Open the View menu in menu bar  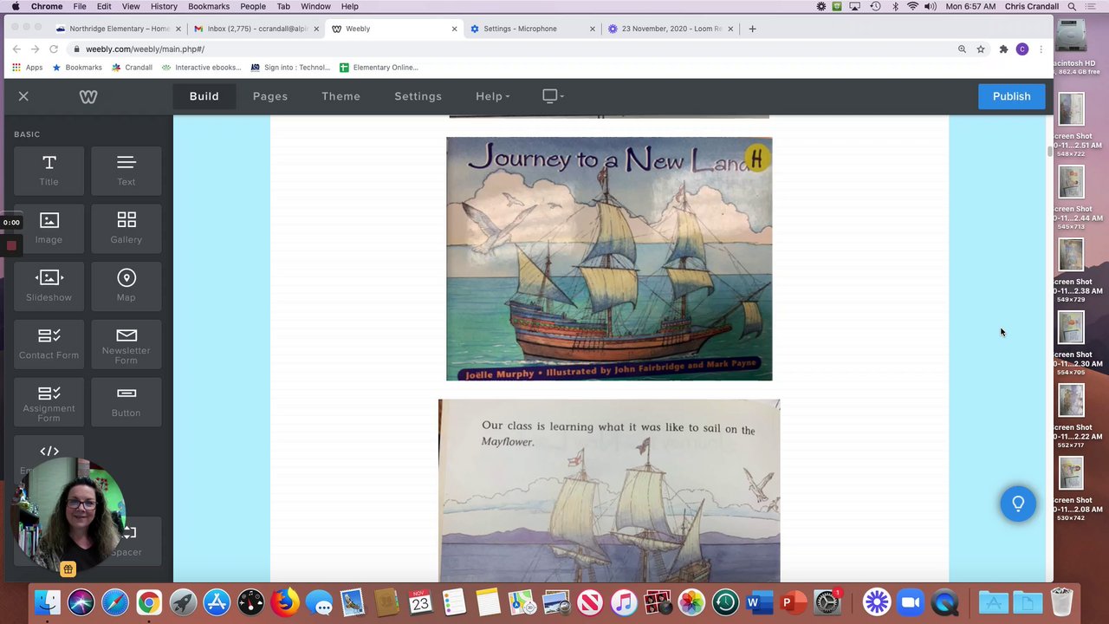pyautogui.click(x=131, y=6)
